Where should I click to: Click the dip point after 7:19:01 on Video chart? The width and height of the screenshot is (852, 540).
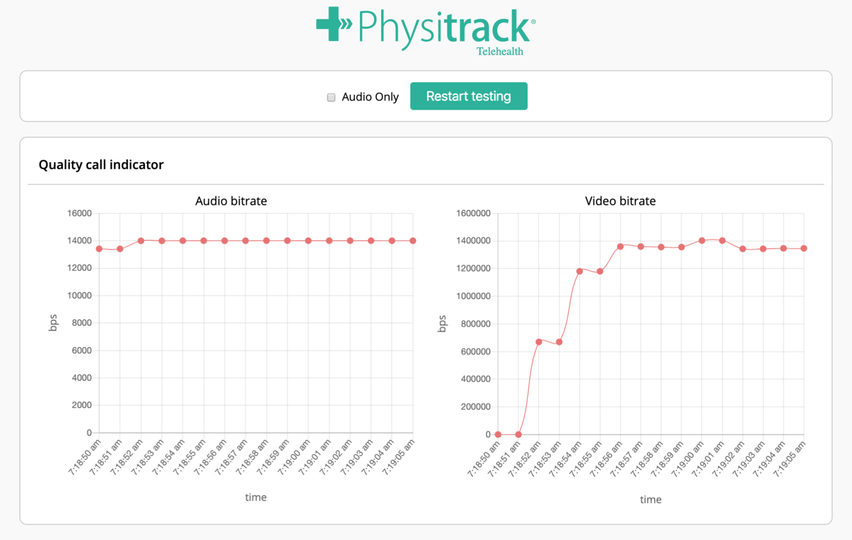click(x=742, y=249)
